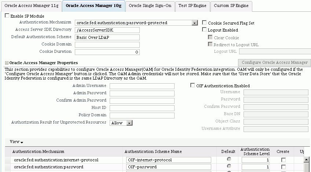
Task: Click the OIF Confirm Password field
Action: [x=276, y=107]
